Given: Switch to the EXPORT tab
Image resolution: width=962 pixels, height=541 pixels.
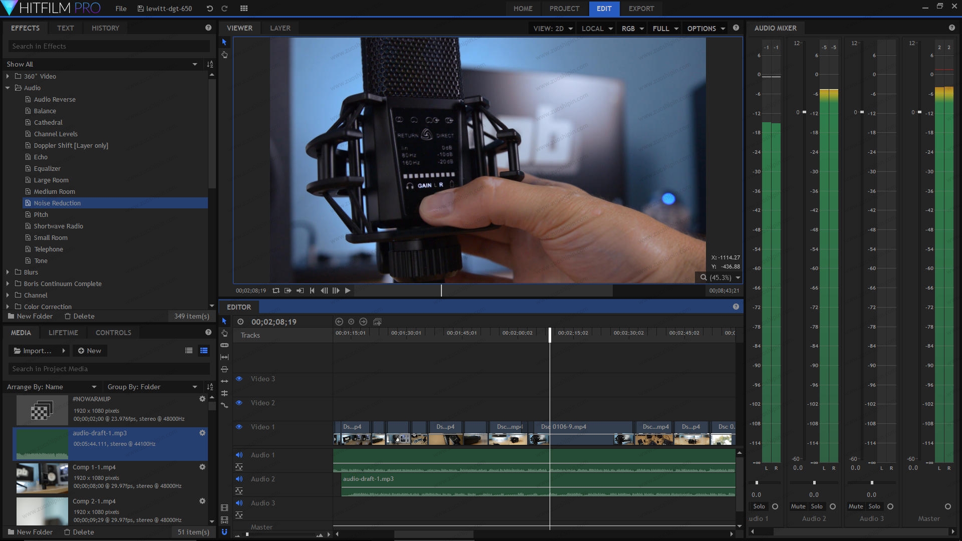Looking at the screenshot, I should (x=641, y=9).
